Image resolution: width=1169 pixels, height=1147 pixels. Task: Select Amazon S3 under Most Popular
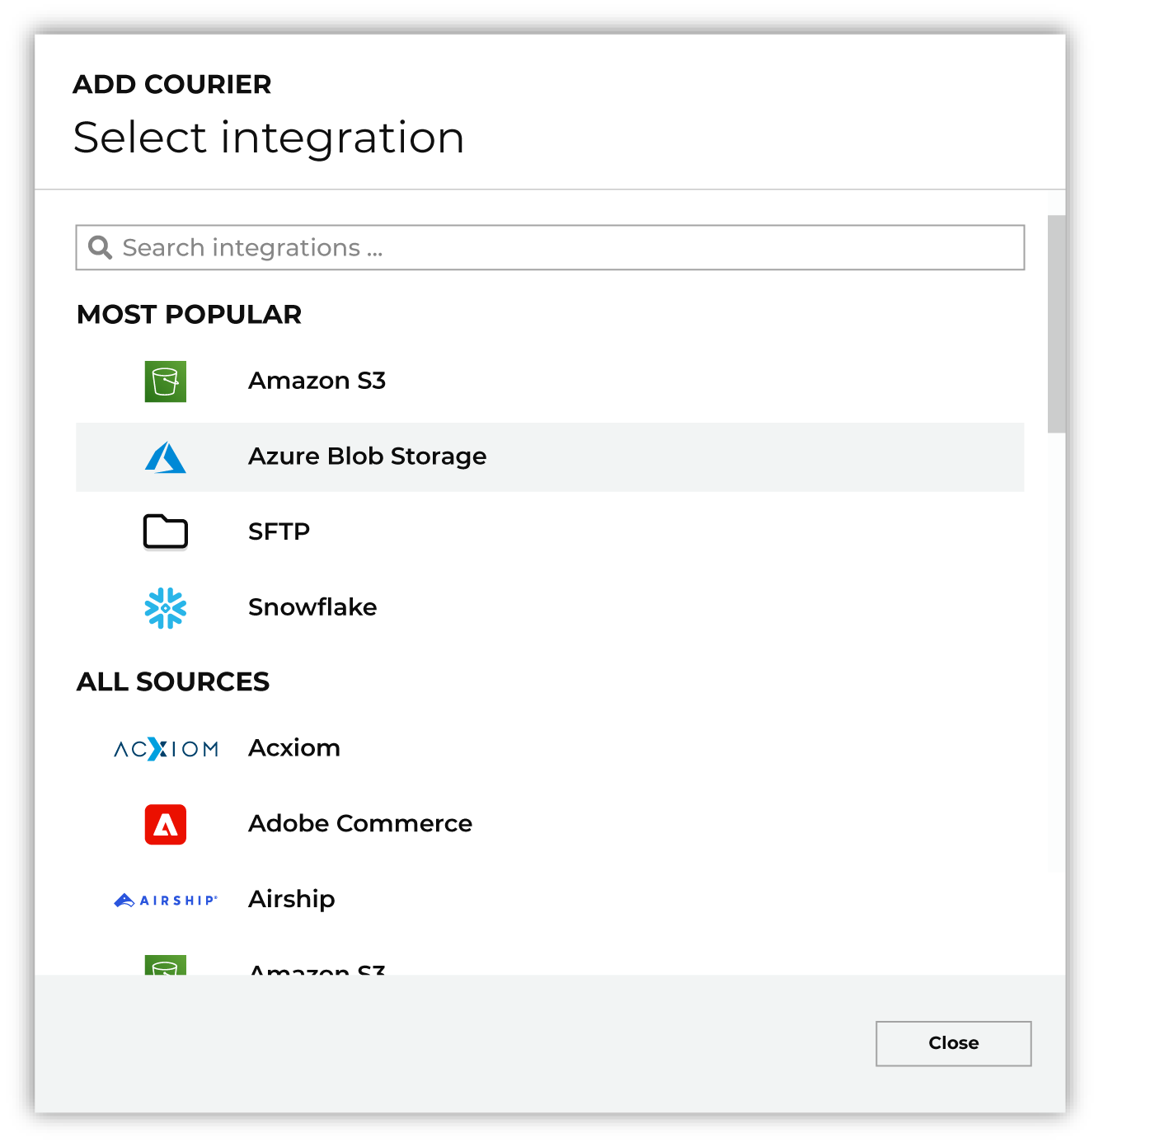coord(317,381)
